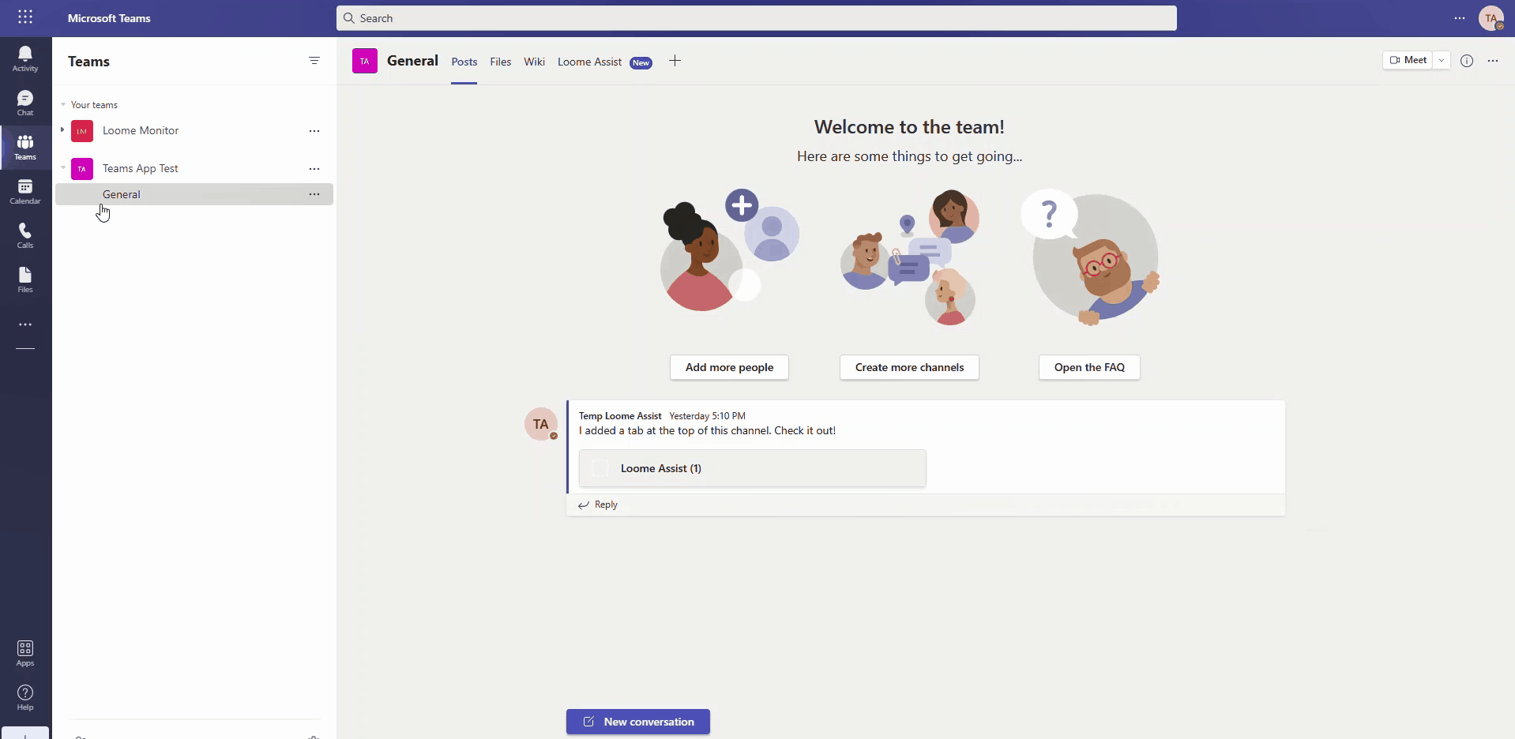Click into the Search box

pyautogui.click(x=757, y=18)
